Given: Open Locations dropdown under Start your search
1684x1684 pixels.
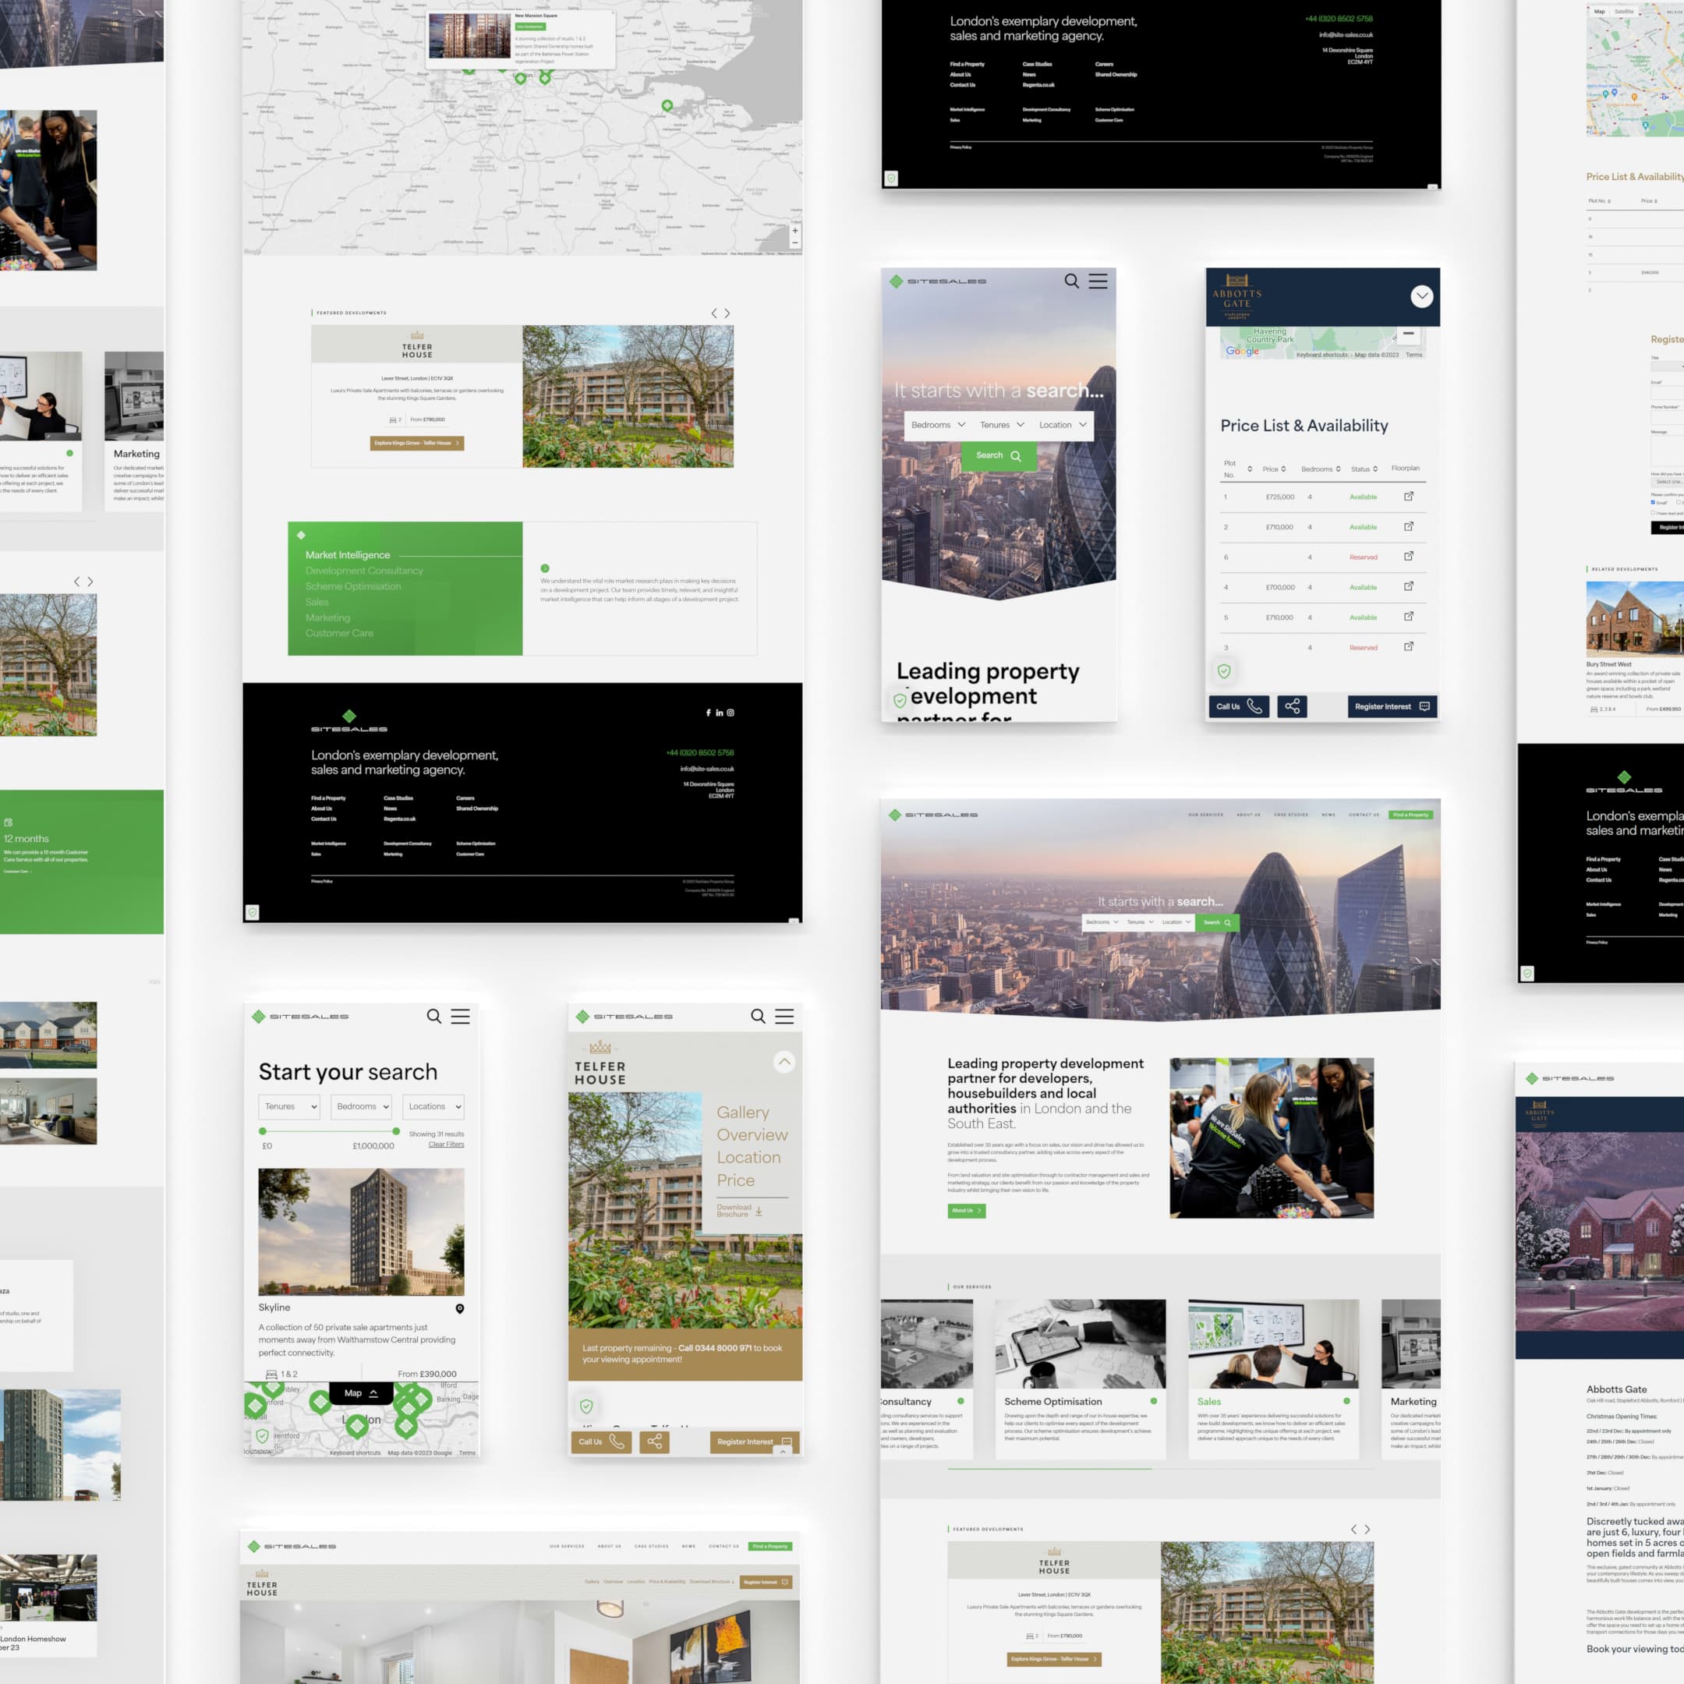Looking at the screenshot, I should coord(433,1107).
